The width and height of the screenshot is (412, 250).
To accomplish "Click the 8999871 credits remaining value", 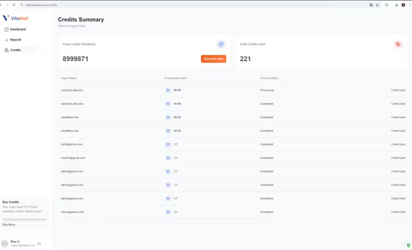I will pyautogui.click(x=75, y=59).
